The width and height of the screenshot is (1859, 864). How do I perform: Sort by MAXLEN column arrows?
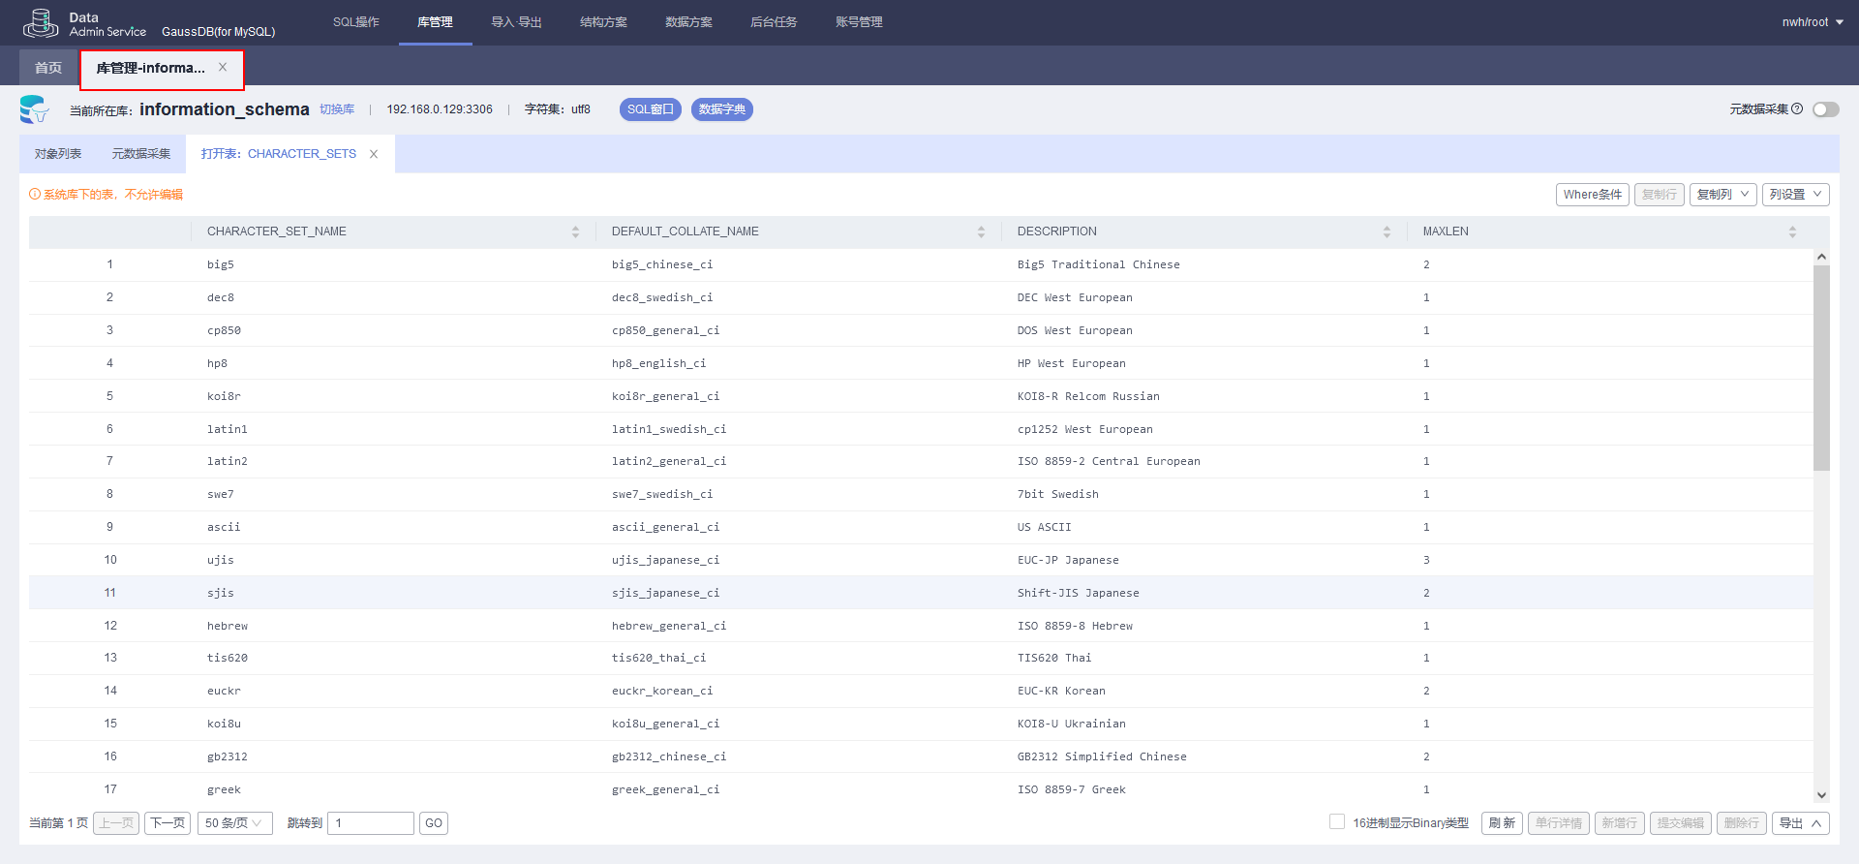tap(1792, 231)
